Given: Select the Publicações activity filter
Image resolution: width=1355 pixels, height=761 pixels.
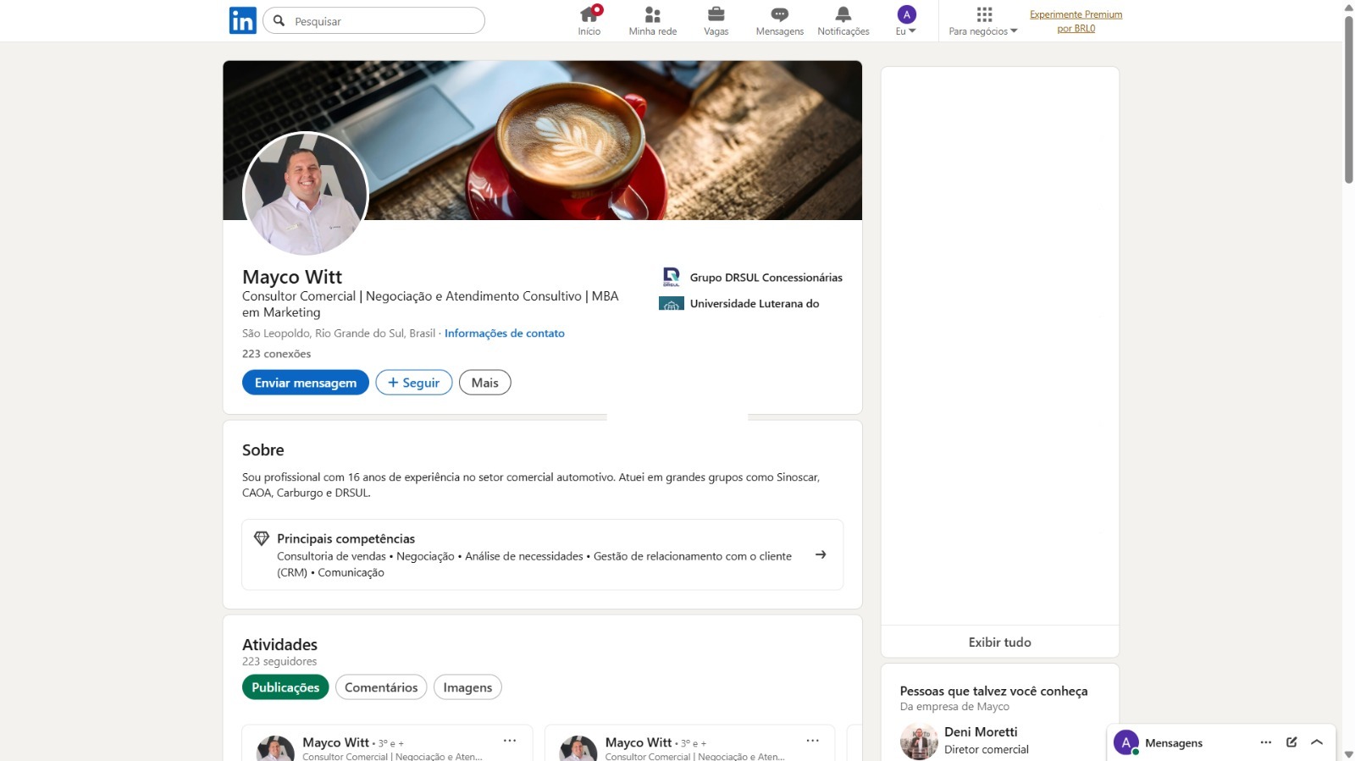Looking at the screenshot, I should click(x=285, y=687).
